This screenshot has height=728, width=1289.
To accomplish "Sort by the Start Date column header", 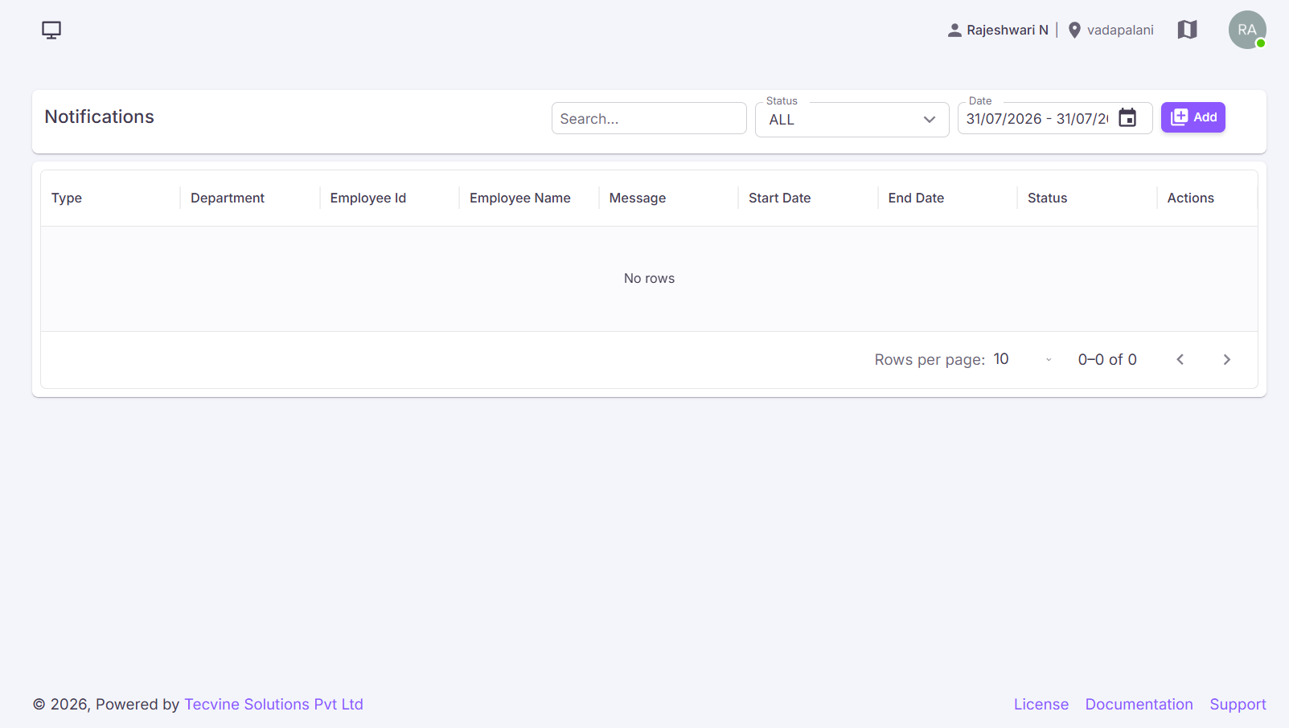I will [x=779, y=198].
